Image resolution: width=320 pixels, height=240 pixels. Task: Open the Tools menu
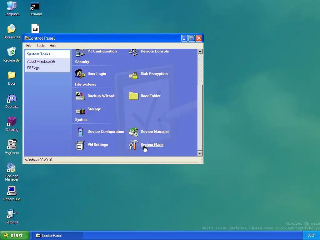[x=41, y=46]
